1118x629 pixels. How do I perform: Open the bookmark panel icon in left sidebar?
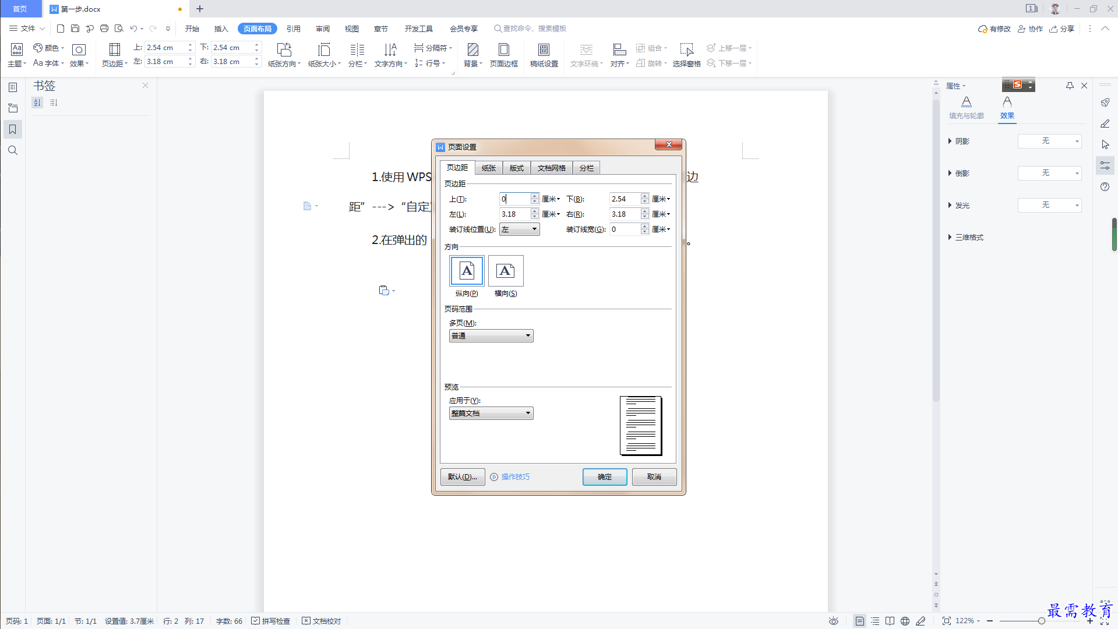click(x=12, y=129)
